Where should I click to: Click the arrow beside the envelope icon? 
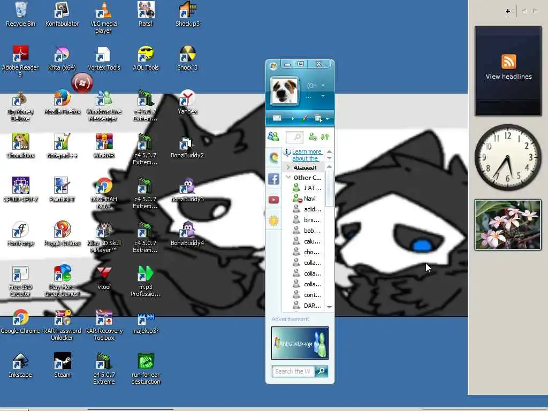coord(293,118)
